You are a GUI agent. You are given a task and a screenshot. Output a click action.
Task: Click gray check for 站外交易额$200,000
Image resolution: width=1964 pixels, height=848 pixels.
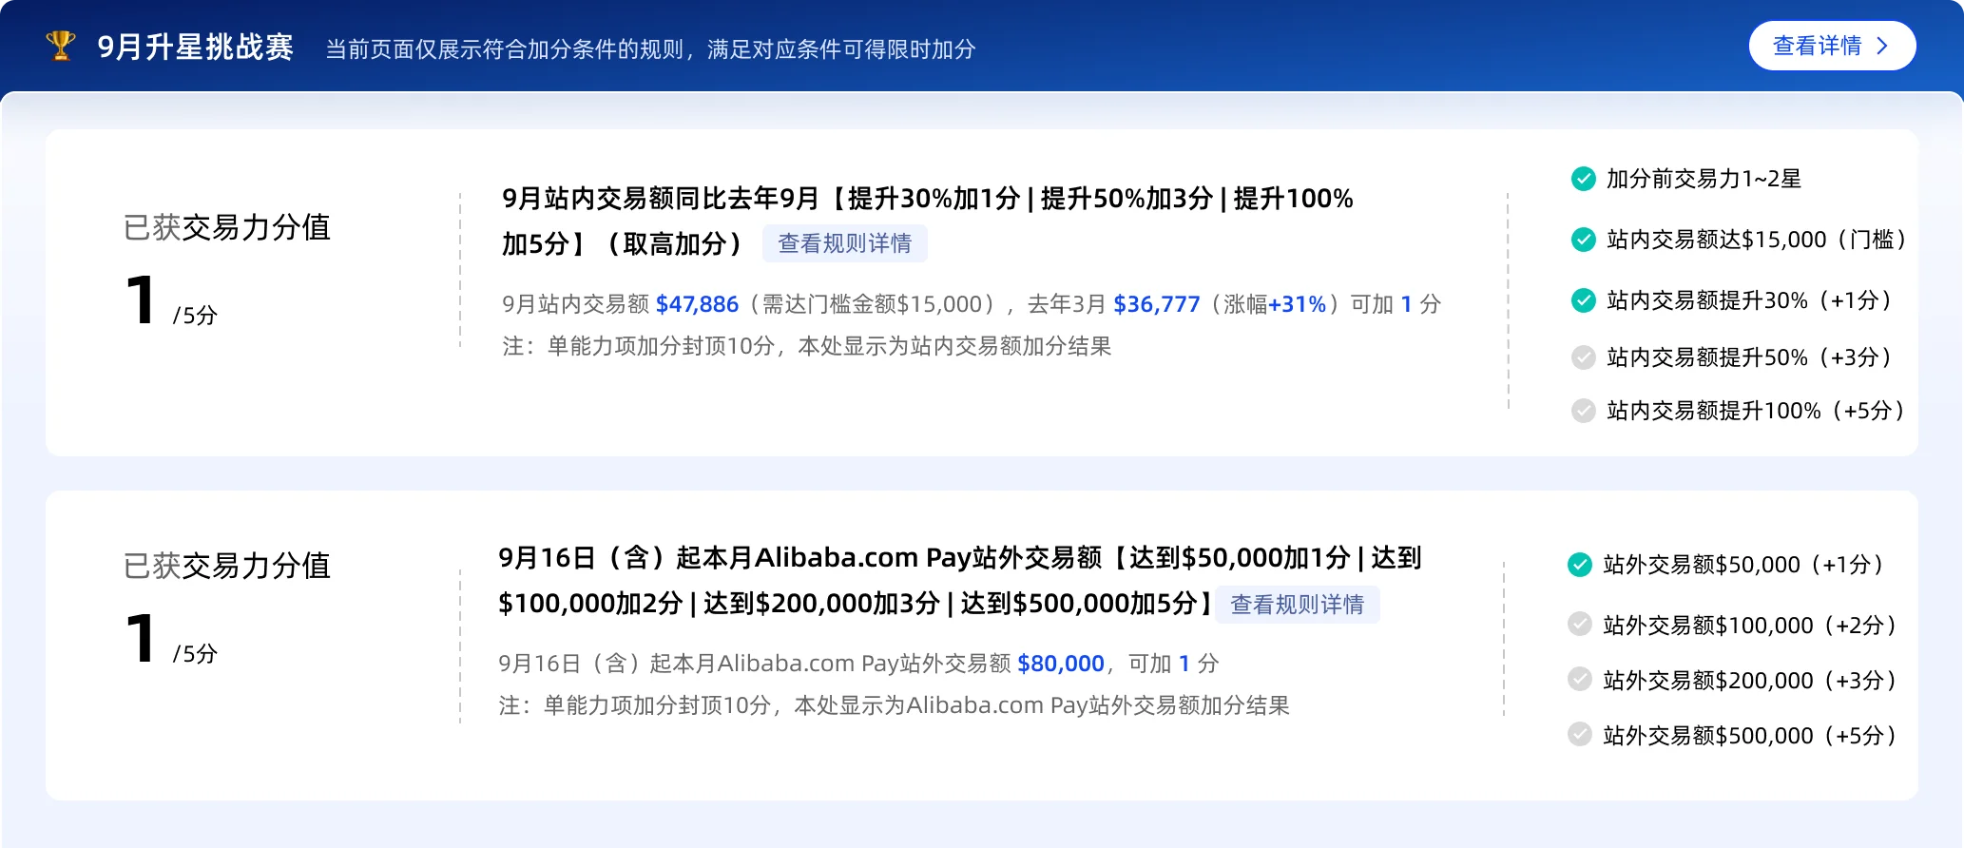(1579, 680)
